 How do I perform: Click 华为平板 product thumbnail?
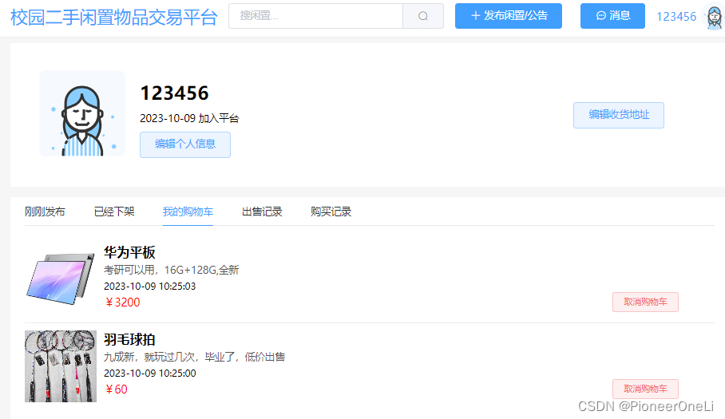(61, 279)
